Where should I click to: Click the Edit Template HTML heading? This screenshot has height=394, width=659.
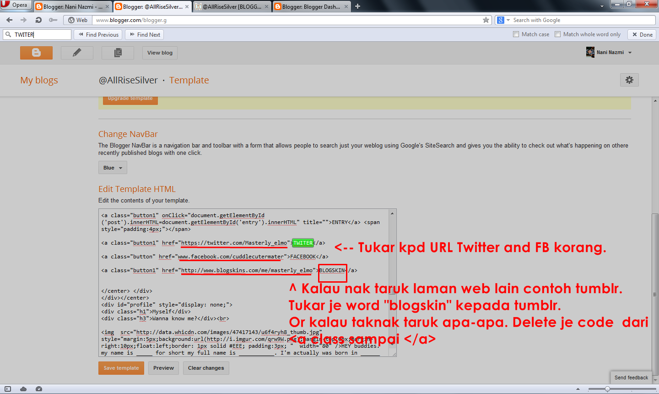click(137, 189)
